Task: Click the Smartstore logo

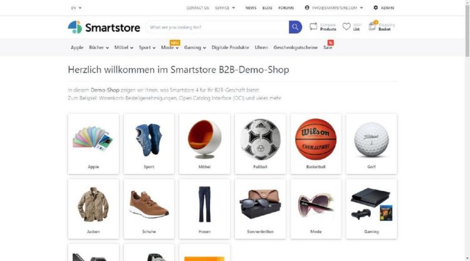Action: pos(104,28)
